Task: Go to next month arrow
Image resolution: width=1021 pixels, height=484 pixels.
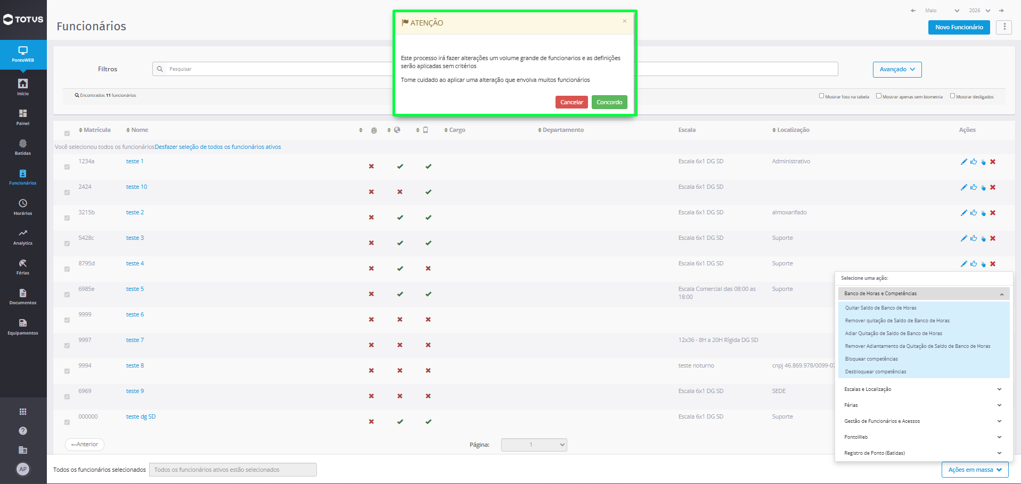Action: [1001, 11]
